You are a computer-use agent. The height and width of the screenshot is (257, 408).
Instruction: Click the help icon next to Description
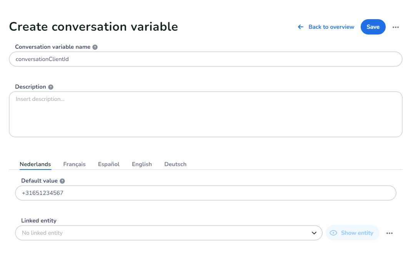[51, 87]
